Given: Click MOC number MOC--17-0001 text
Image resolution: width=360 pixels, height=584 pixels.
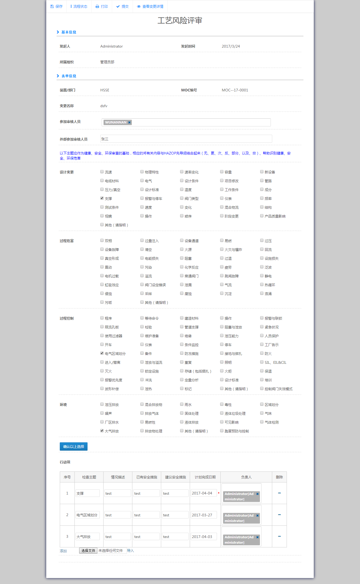Looking at the screenshot, I should point(235,90).
